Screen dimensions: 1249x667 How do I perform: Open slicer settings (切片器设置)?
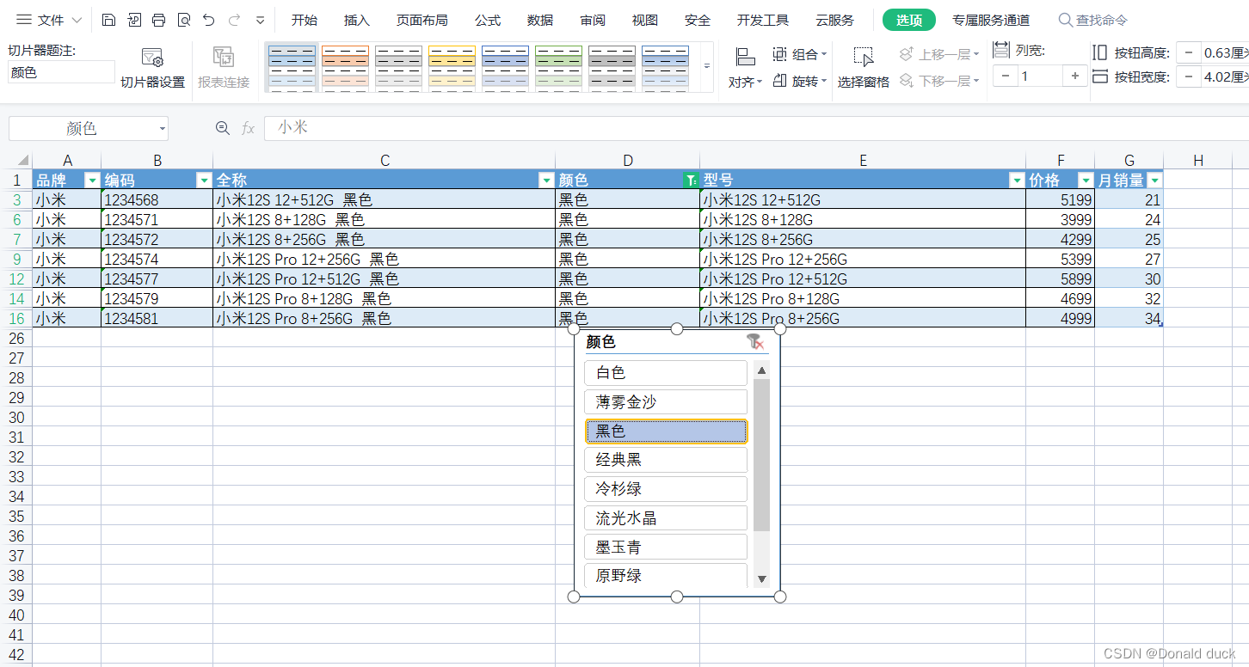[152, 68]
